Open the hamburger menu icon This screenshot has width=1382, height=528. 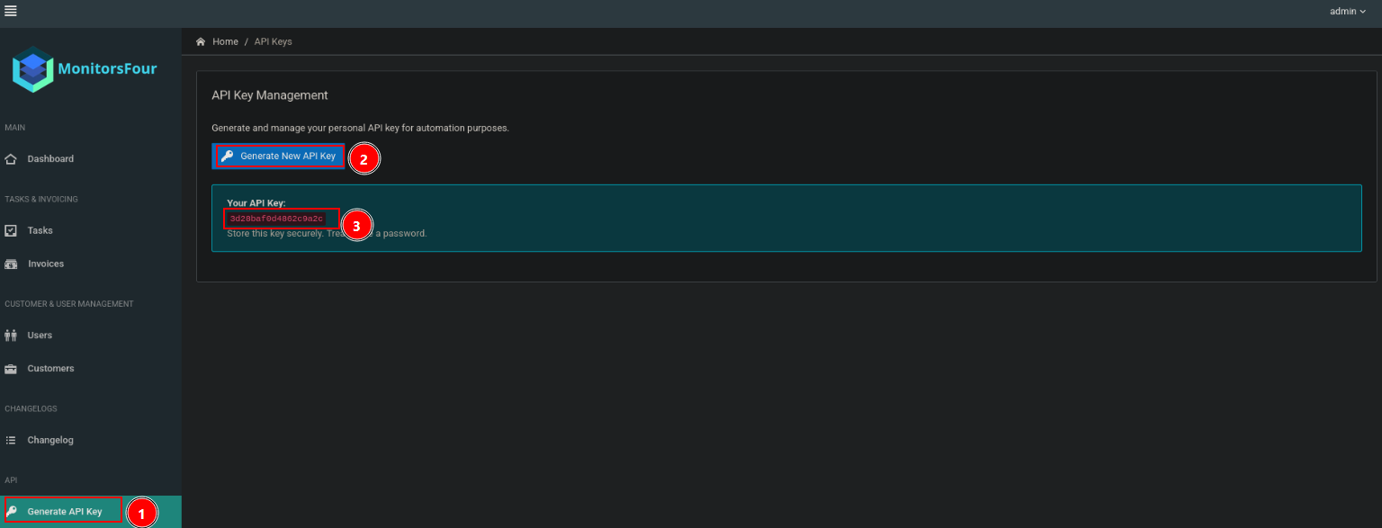point(11,11)
